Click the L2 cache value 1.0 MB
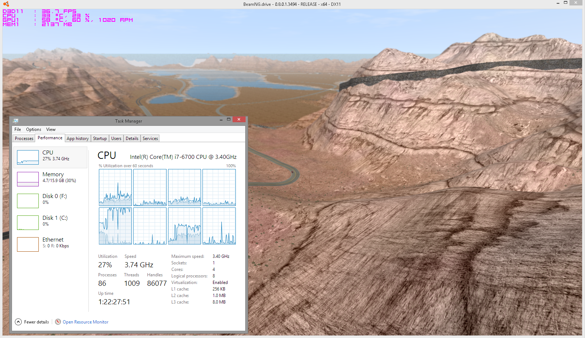This screenshot has width=585, height=338. (x=219, y=296)
